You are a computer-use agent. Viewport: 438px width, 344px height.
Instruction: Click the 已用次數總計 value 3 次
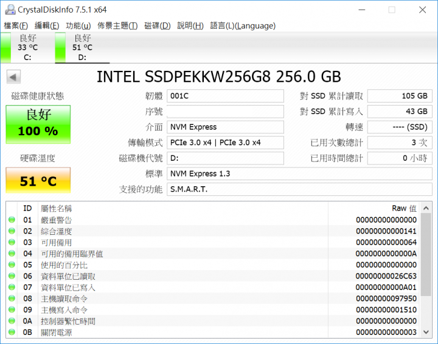(x=400, y=143)
